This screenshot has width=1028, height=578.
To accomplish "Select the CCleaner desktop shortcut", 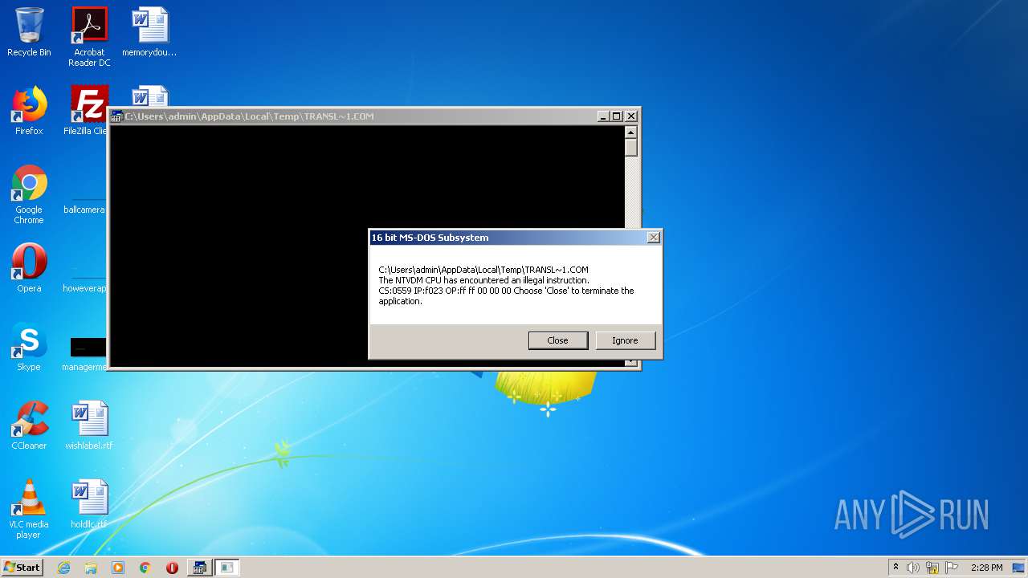I will tap(29, 425).
